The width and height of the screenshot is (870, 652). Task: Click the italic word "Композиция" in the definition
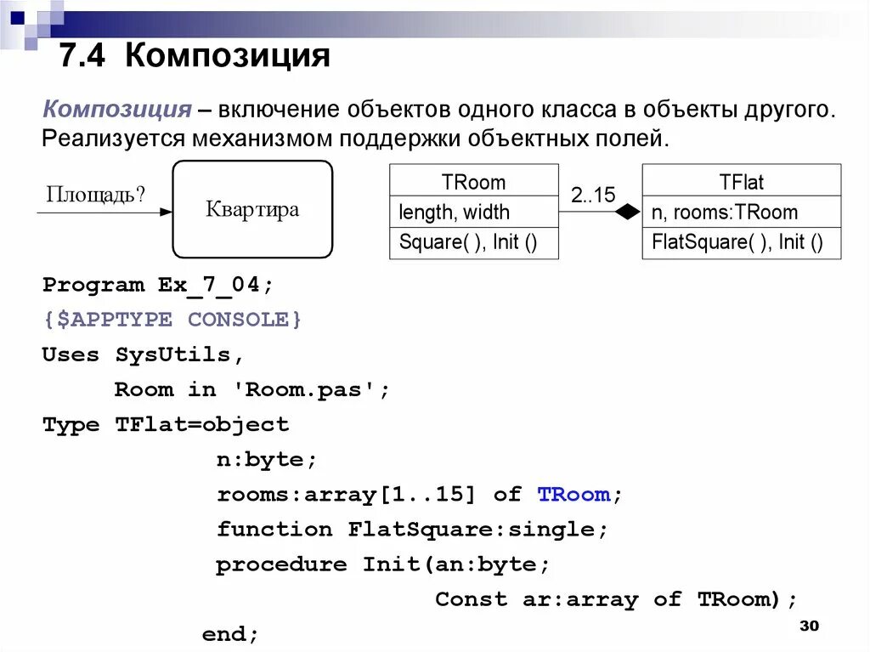117,109
